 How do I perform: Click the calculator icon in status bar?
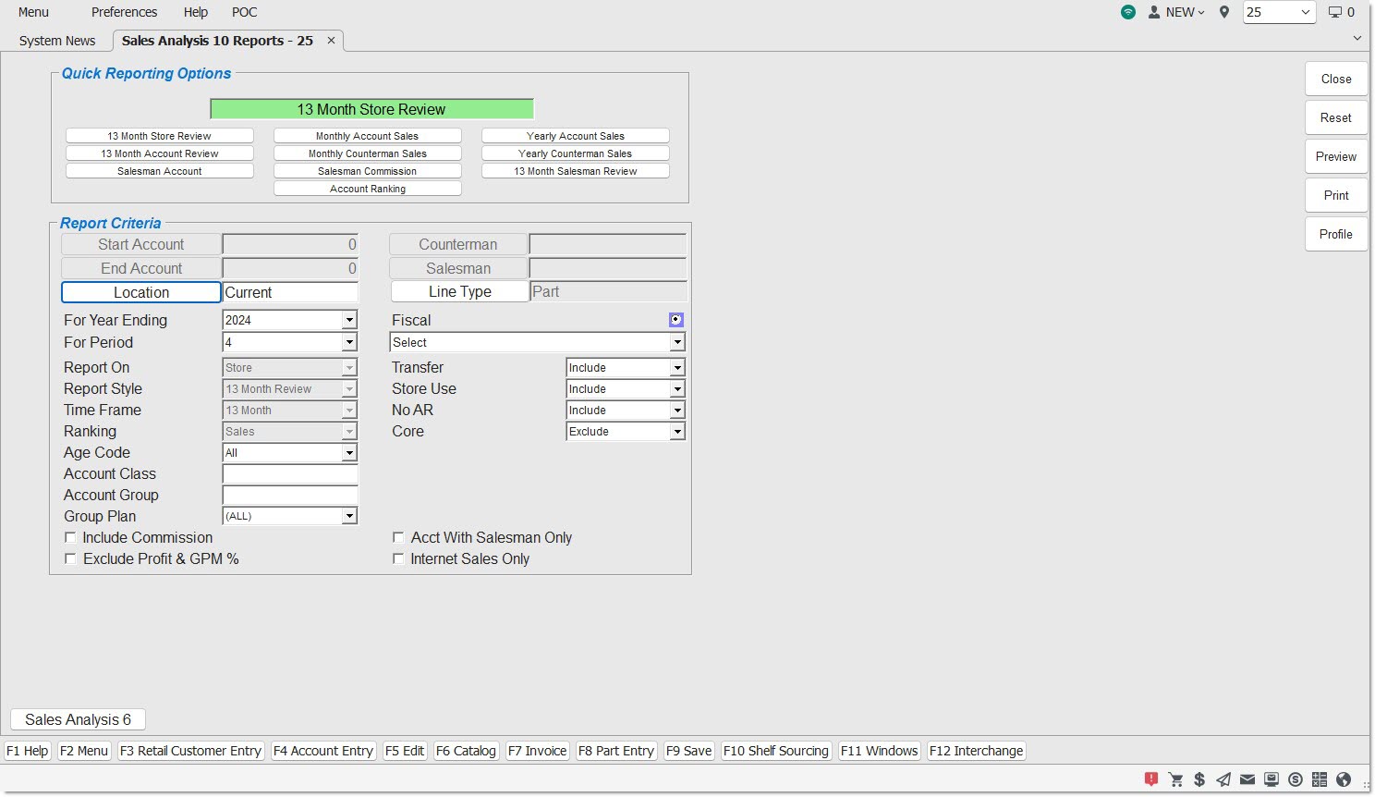[x=1319, y=779]
